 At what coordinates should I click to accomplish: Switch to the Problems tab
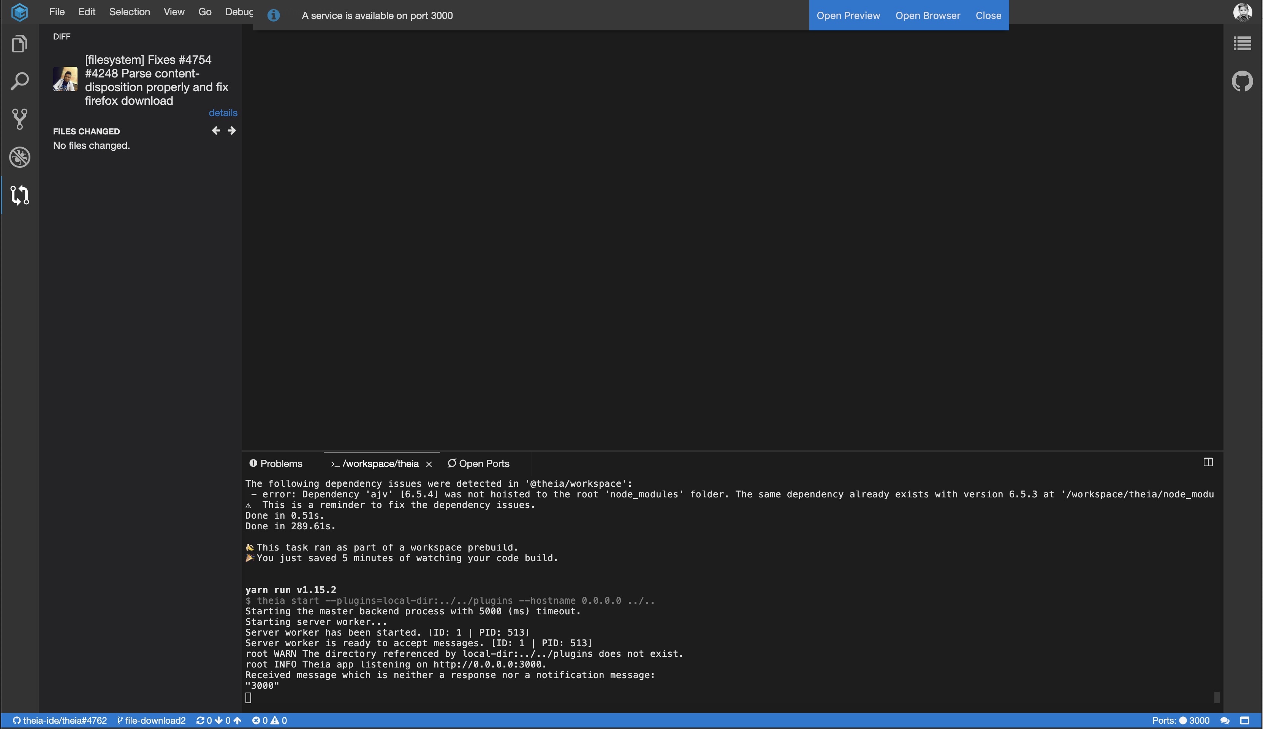pos(276,464)
